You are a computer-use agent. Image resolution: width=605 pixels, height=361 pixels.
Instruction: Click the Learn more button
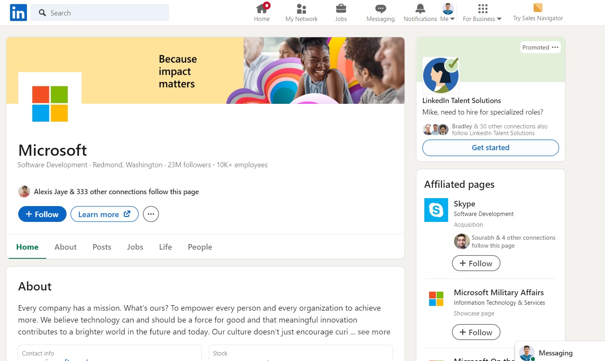click(x=105, y=214)
